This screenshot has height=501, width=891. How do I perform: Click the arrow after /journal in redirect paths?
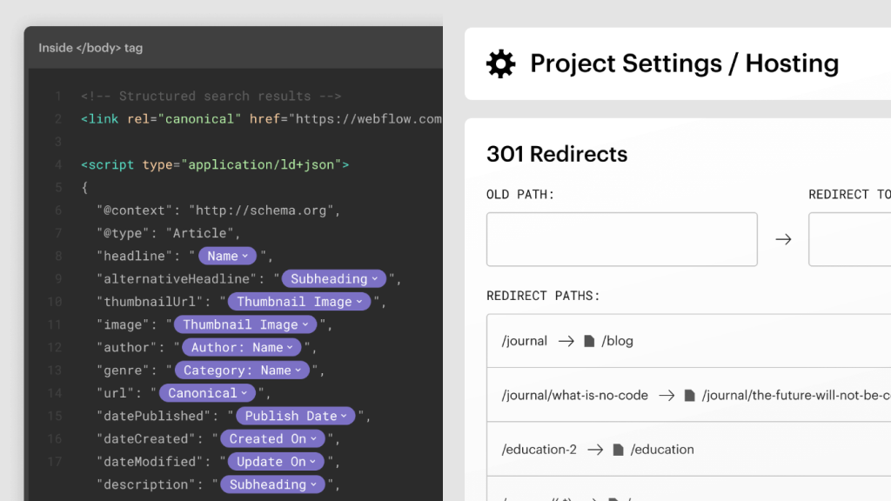click(565, 341)
